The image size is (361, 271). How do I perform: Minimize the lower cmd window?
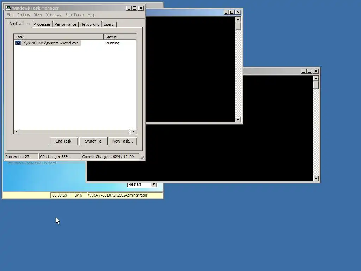pos(304,71)
